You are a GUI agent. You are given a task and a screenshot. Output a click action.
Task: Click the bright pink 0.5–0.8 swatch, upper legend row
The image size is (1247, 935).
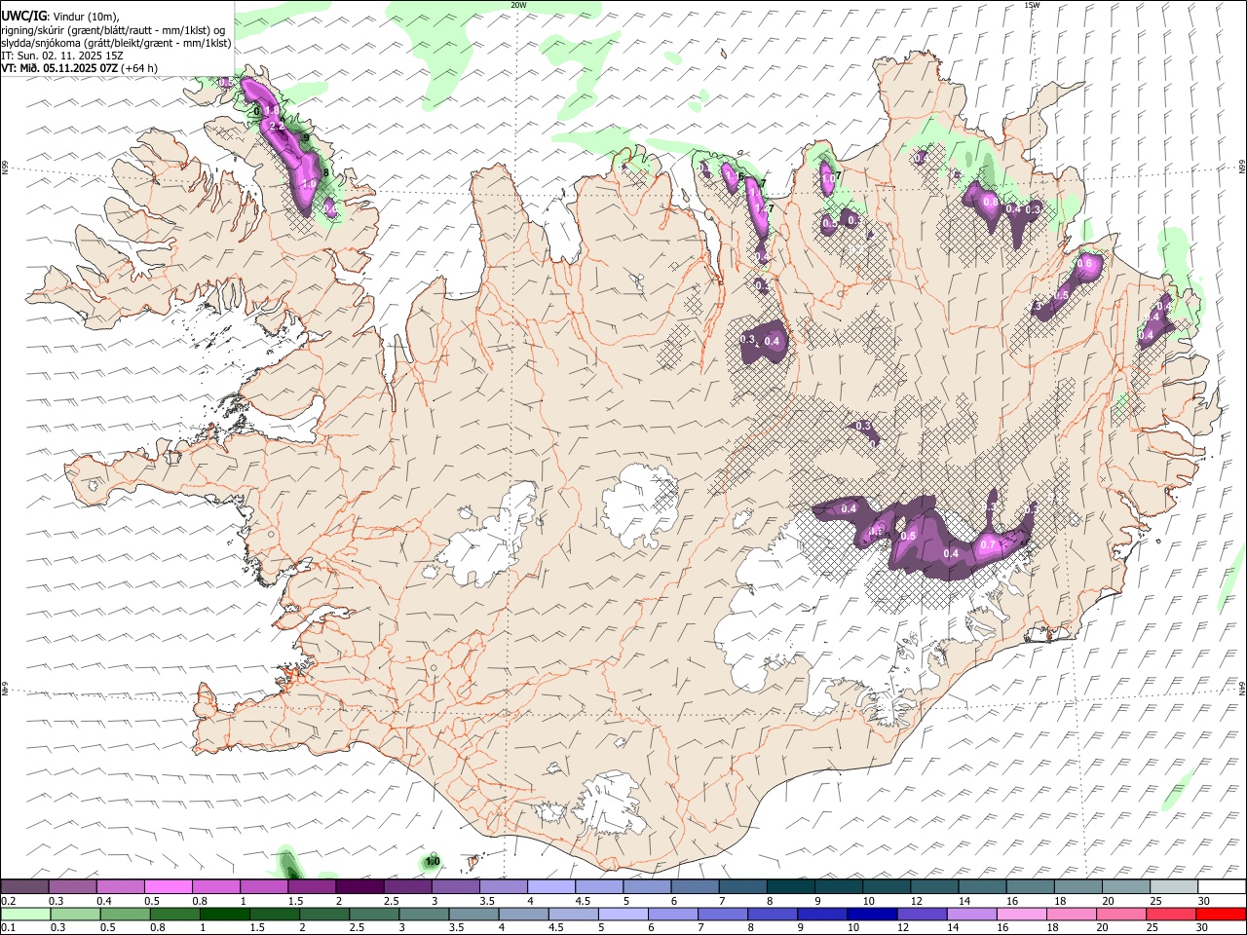(x=169, y=886)
